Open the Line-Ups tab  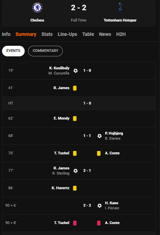coord(67,34)
